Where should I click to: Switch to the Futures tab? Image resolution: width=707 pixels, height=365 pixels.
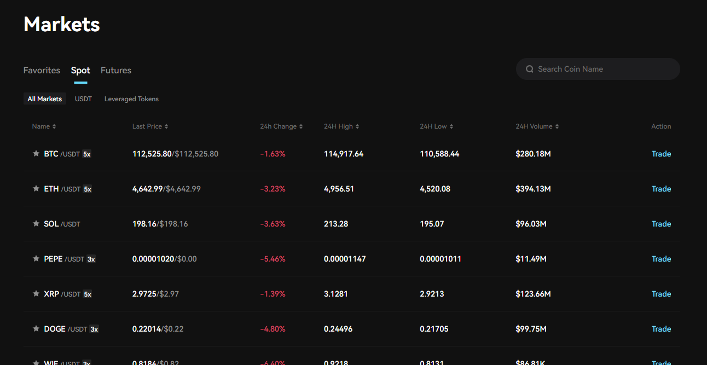[x=116, y=70]
